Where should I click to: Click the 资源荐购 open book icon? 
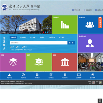pos(79,75)
